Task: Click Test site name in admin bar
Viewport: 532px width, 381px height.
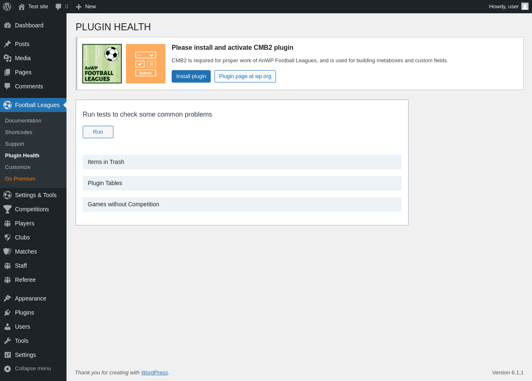Action: click(38, 7)
